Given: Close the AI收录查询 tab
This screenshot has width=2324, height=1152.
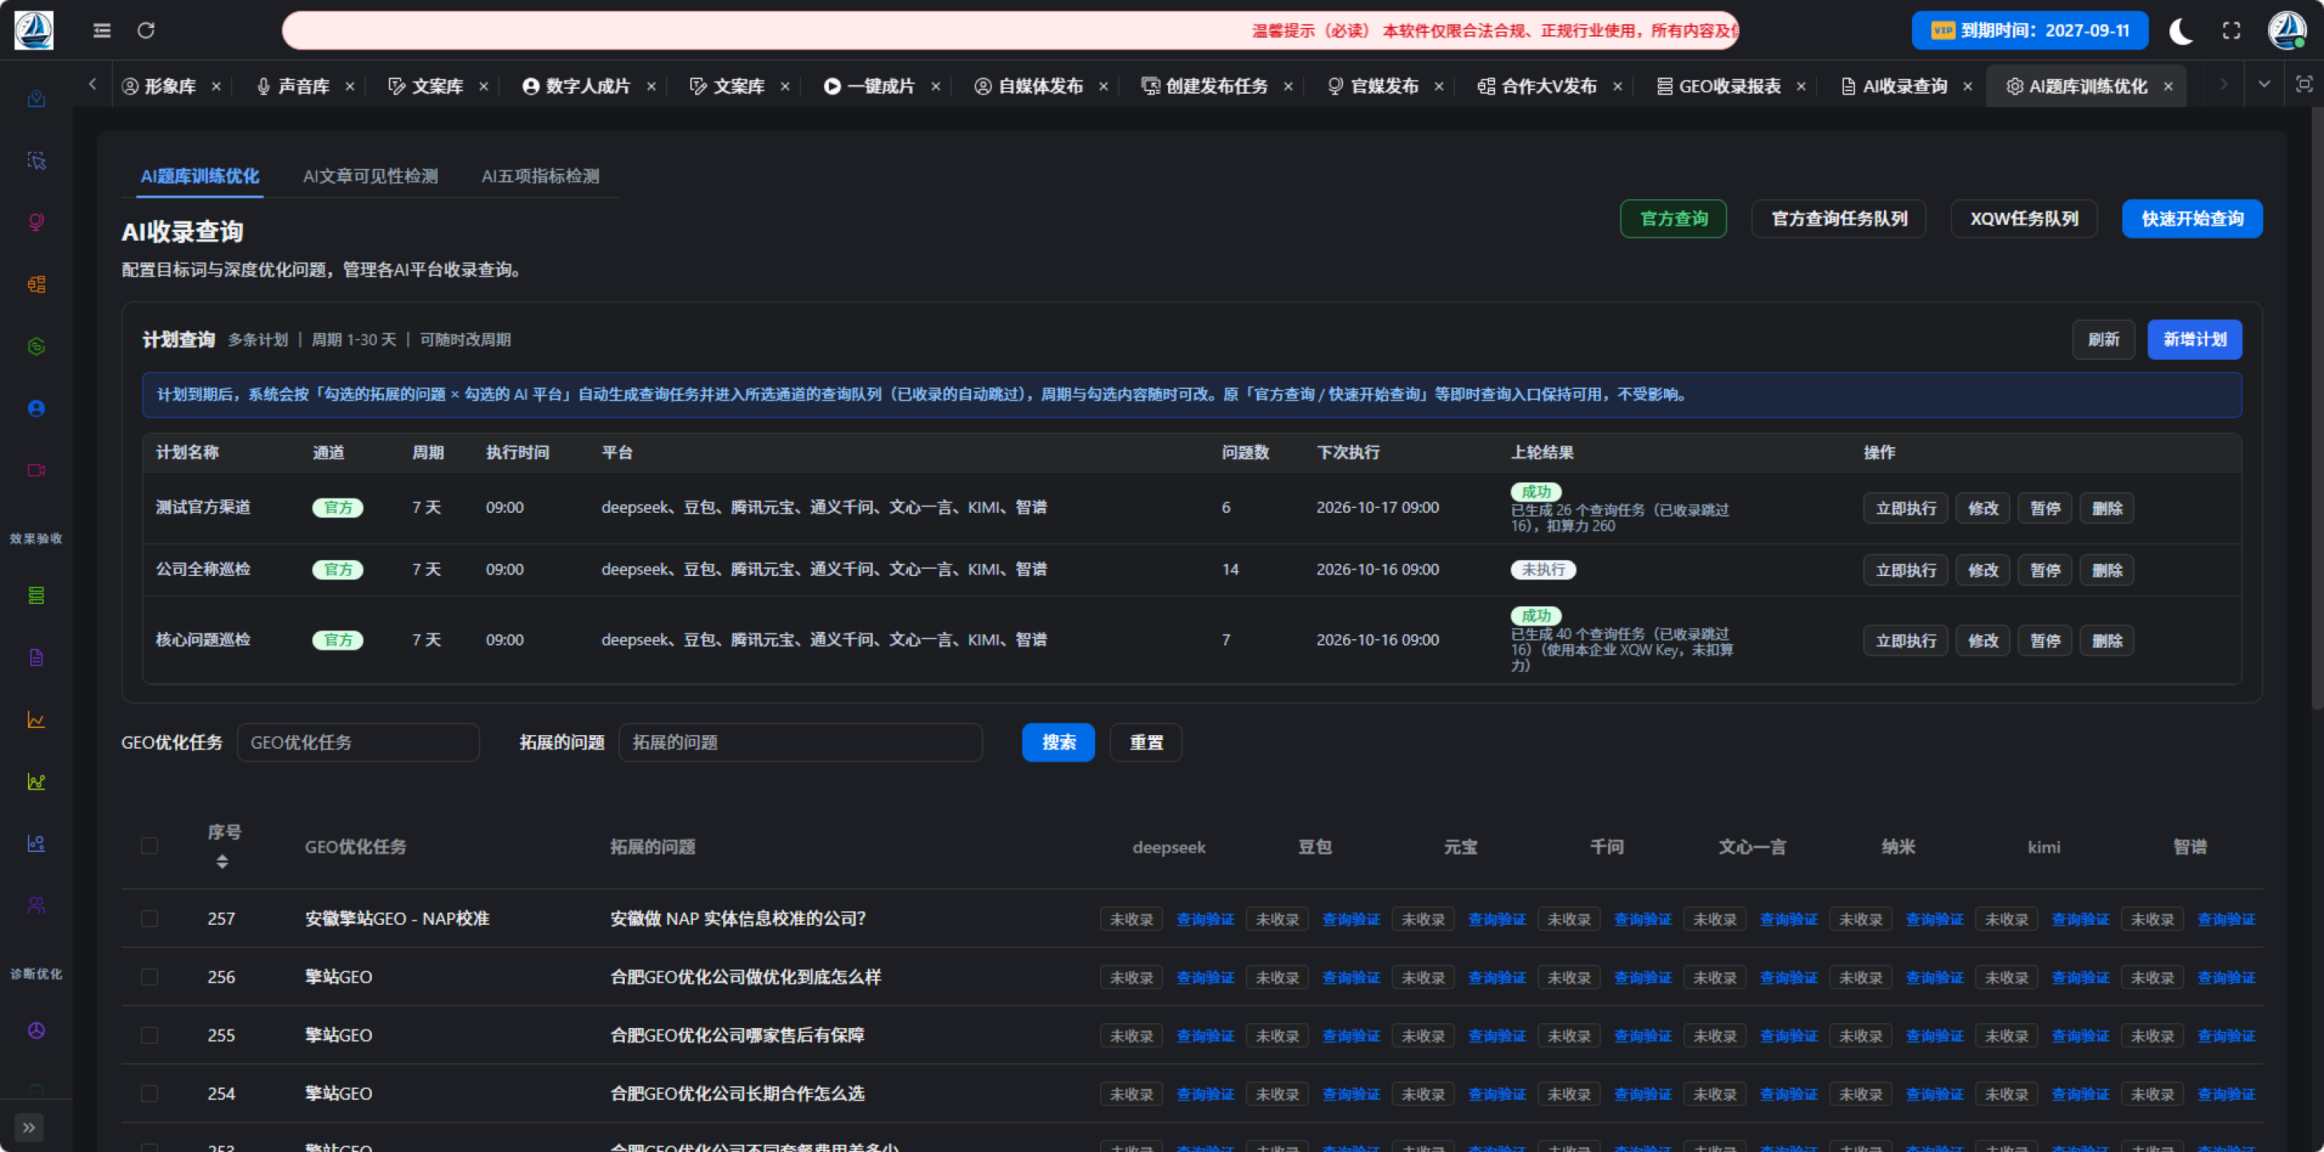Looking at the screenshot, I should (1968, 86).
